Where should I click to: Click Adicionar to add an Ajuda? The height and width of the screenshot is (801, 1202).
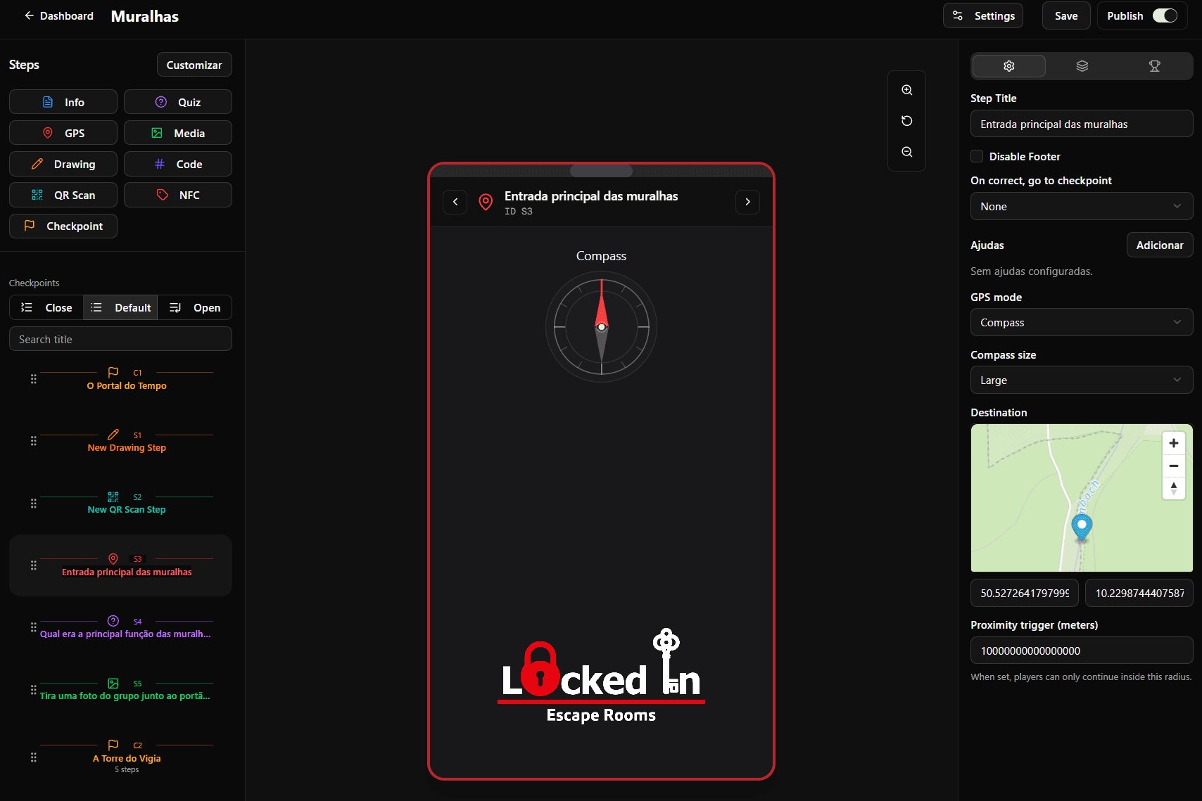click(1159, 245)
